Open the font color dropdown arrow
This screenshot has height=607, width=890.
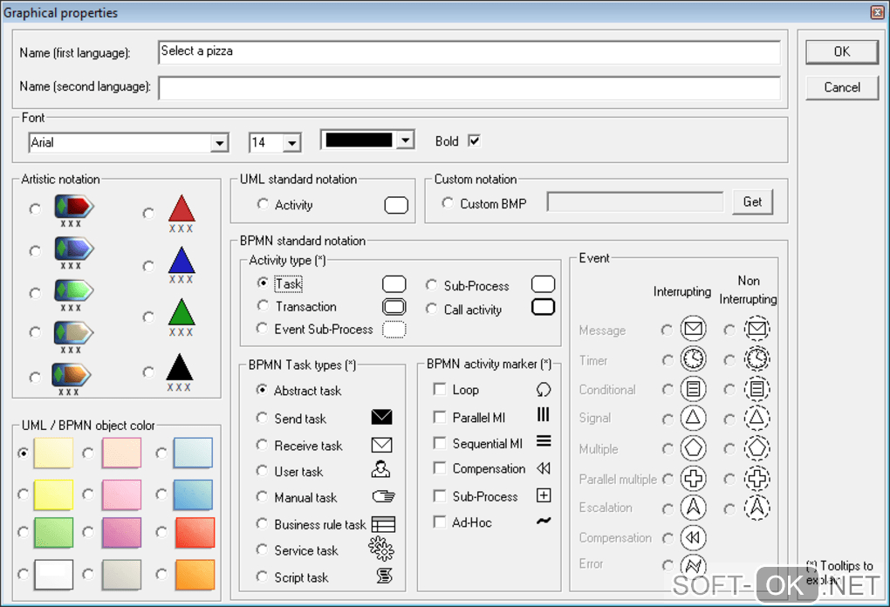[405, 140]
